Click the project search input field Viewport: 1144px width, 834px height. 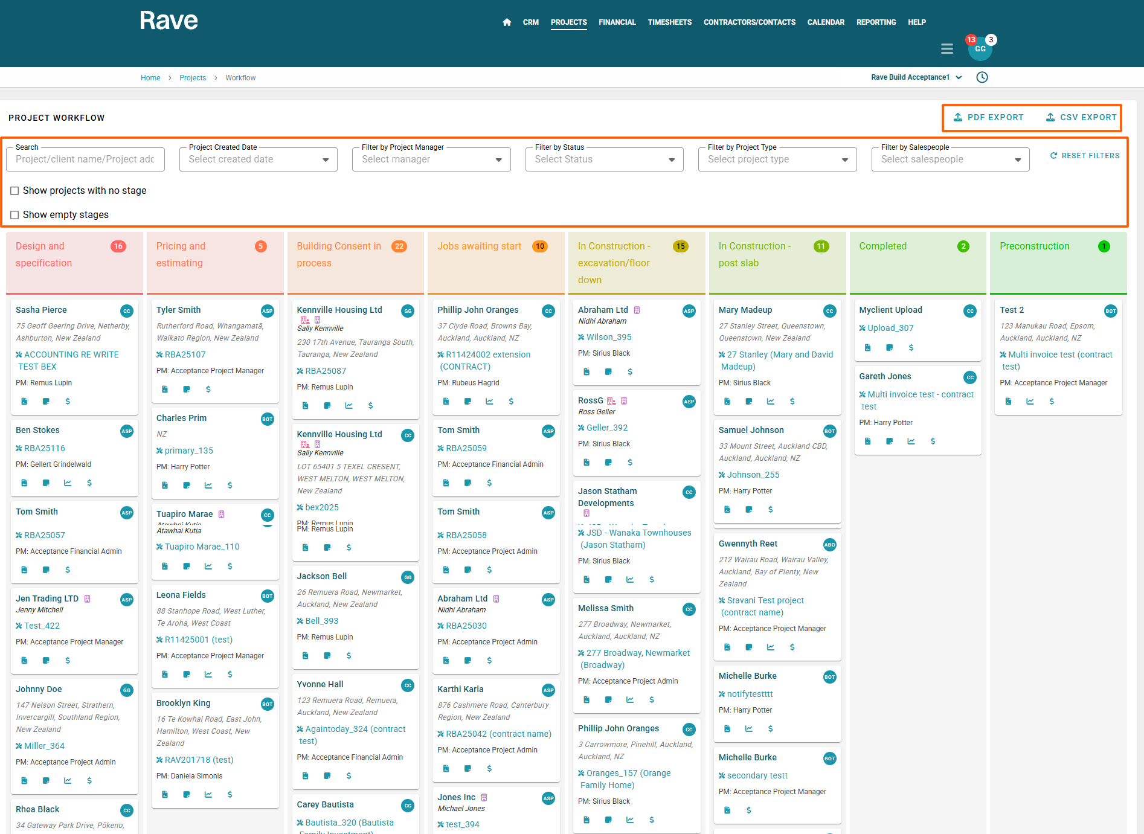pos(85,159)
